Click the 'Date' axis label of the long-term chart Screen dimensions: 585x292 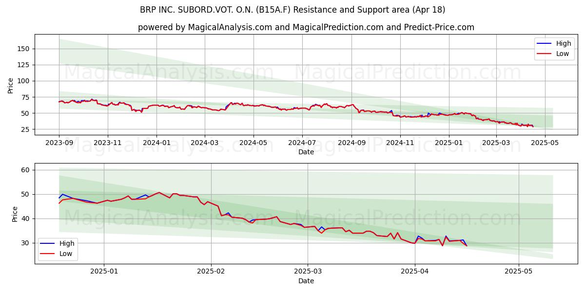(306, 152)
